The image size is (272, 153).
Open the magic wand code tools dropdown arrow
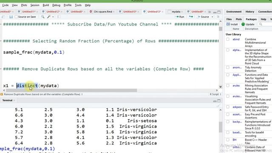[x=53, y=17]
